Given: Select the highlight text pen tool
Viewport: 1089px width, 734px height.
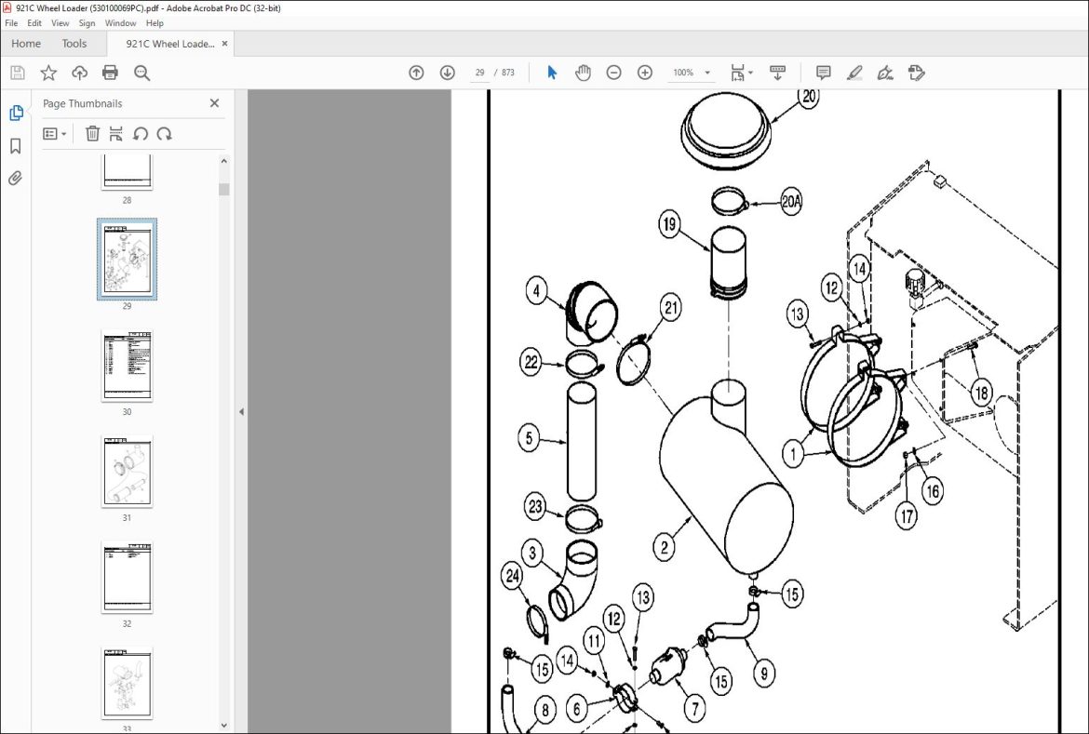Looking at the screenshot, I should (854, 73).
